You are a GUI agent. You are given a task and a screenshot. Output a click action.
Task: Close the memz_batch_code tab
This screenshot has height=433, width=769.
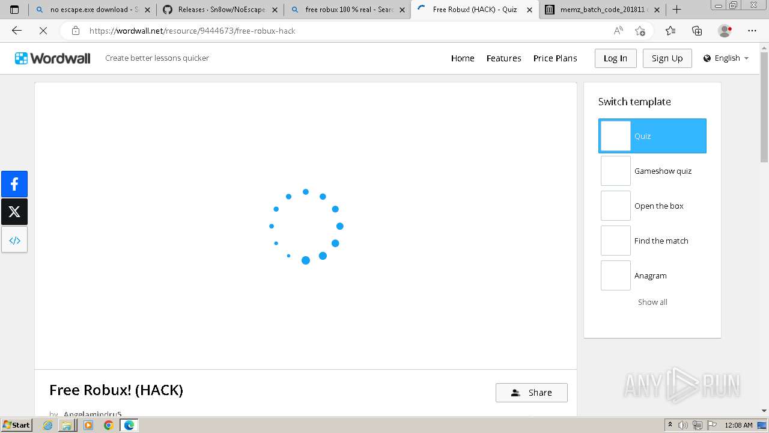click(656, 10)
